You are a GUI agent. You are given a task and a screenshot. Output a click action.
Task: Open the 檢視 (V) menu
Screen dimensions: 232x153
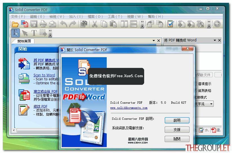(57, 17)
